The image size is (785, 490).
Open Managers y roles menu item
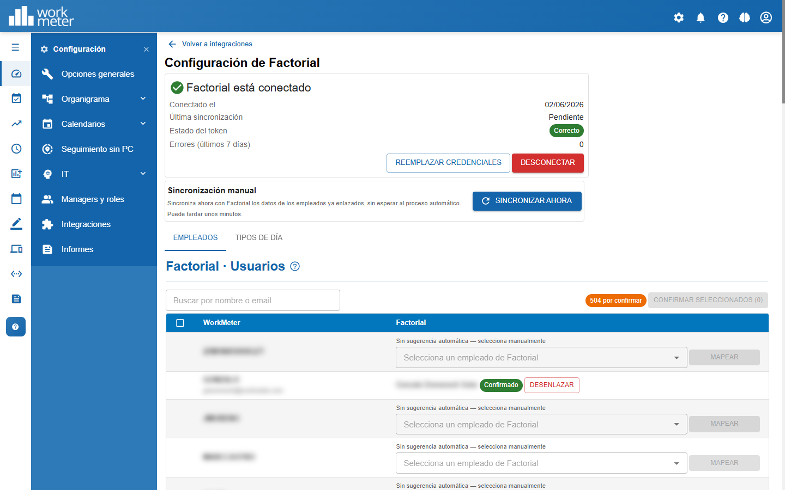point(94,199)
